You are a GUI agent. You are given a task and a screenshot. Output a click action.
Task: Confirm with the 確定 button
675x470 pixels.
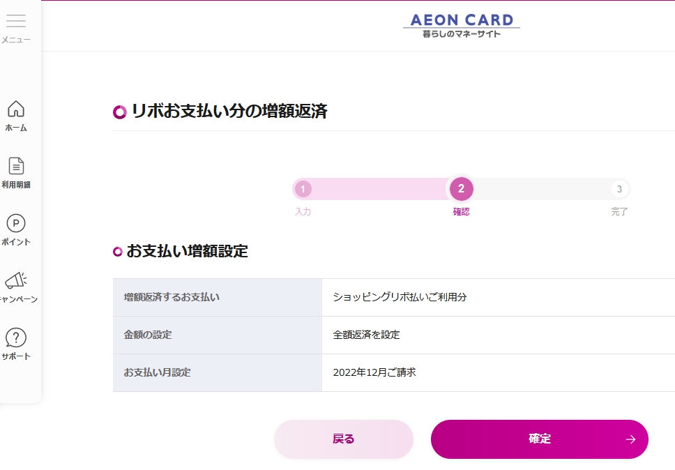pyautogui.click(x=539, y=439)
